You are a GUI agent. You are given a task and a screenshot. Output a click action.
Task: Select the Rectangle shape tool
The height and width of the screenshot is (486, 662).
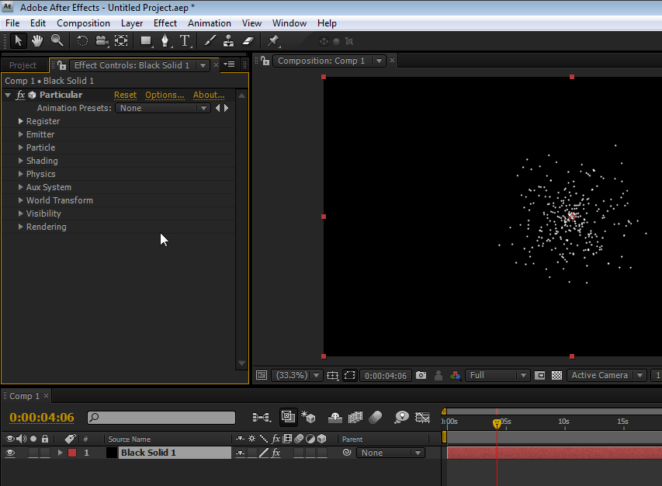146,41
